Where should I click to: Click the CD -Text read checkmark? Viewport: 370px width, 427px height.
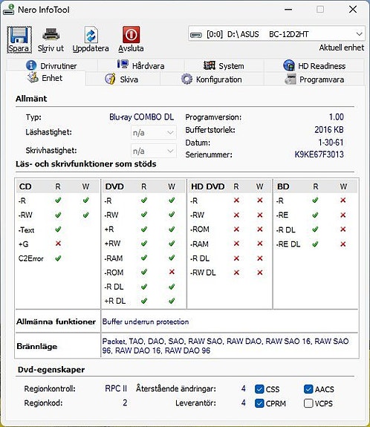tap(58, 229)
